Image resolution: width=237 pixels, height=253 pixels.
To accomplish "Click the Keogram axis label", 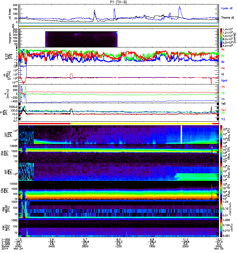I will click(x=10, y=38).
